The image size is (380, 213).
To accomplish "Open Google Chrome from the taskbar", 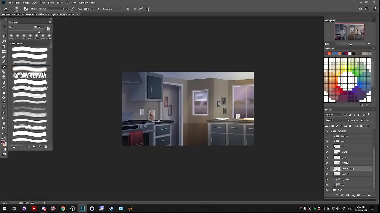I will tap(63, 209).
